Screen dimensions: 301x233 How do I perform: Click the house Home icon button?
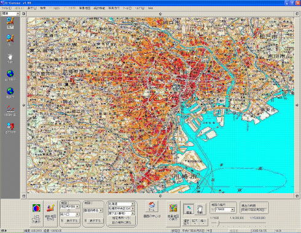pos(152,207)
